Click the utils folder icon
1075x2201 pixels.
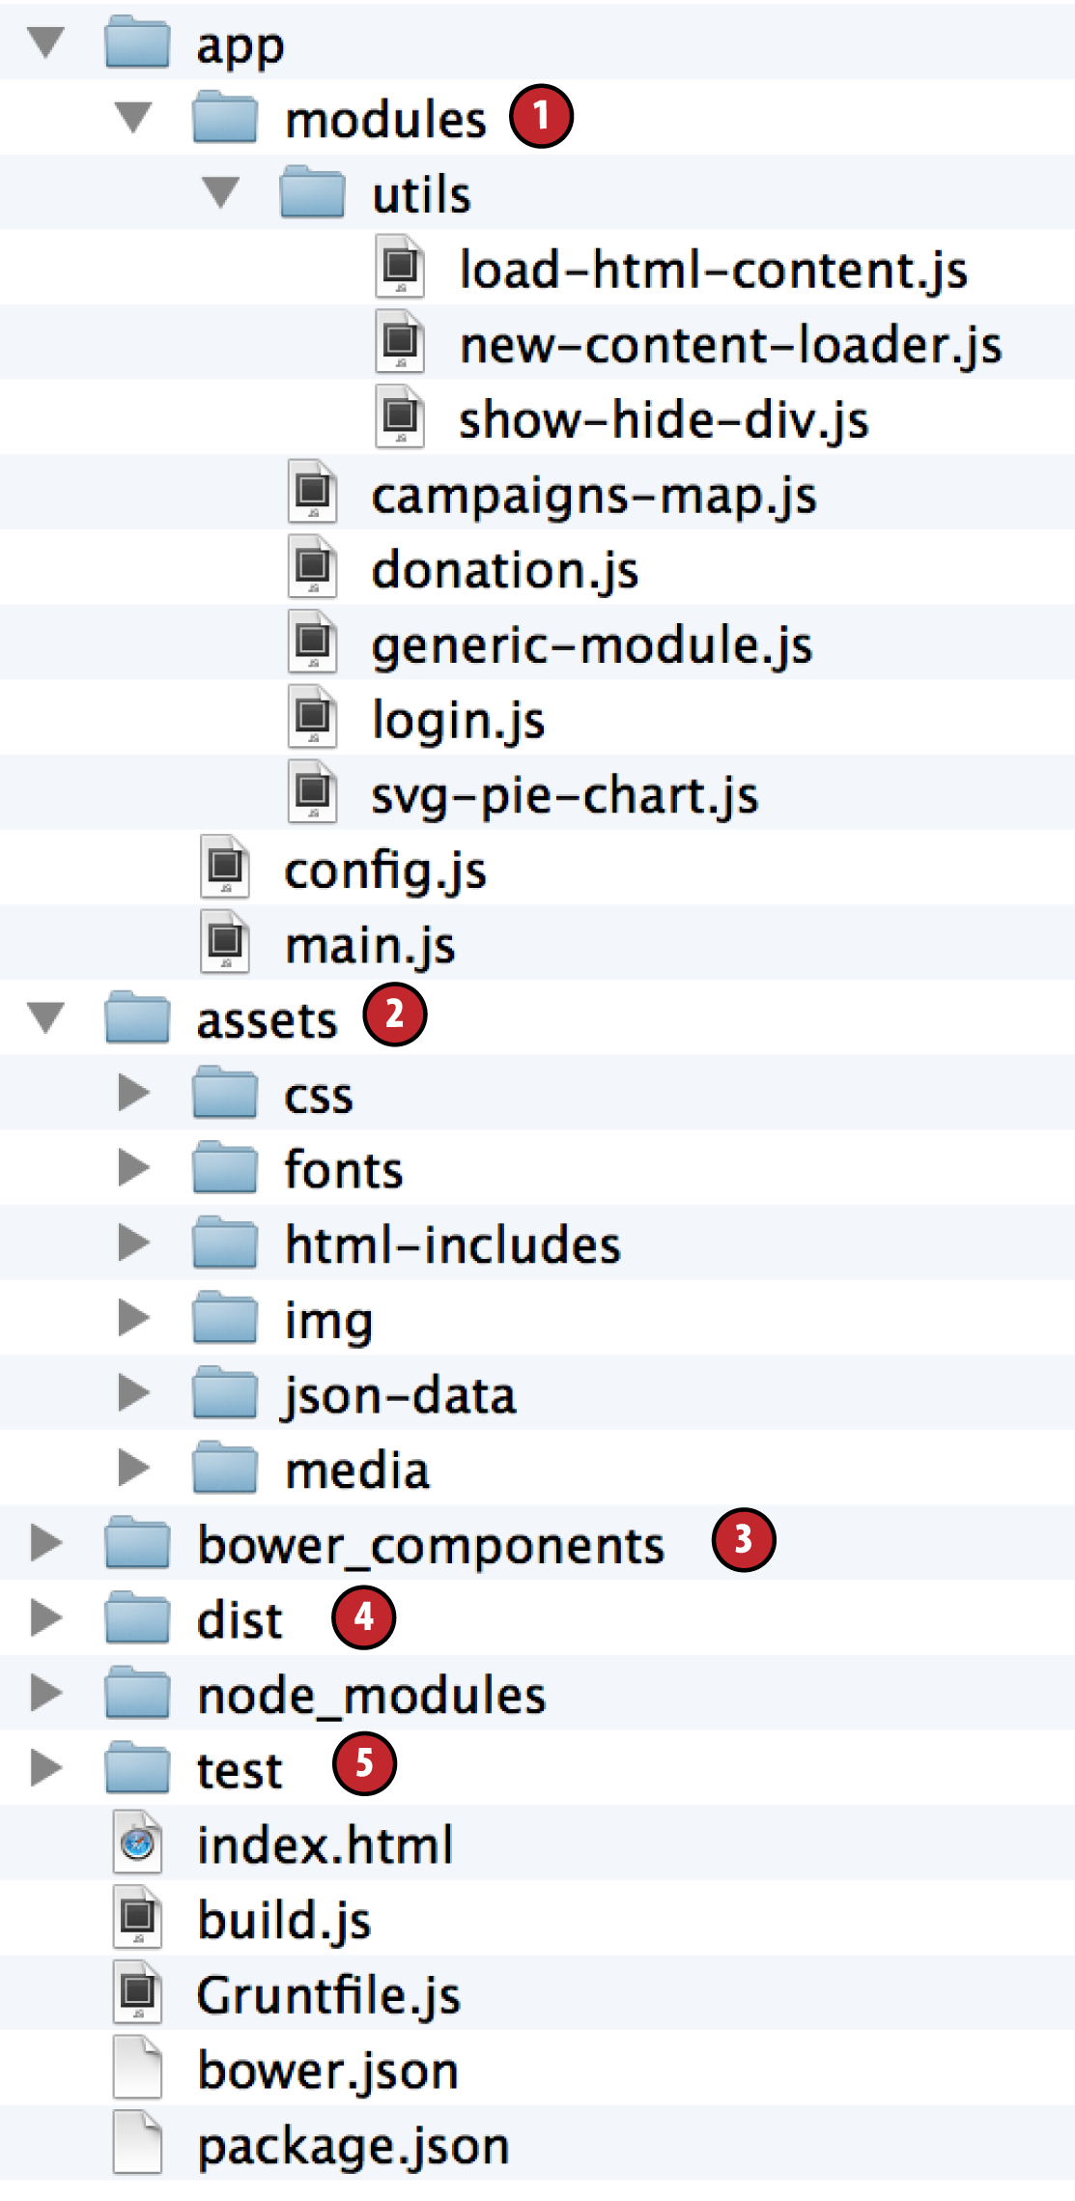(312, 193)
